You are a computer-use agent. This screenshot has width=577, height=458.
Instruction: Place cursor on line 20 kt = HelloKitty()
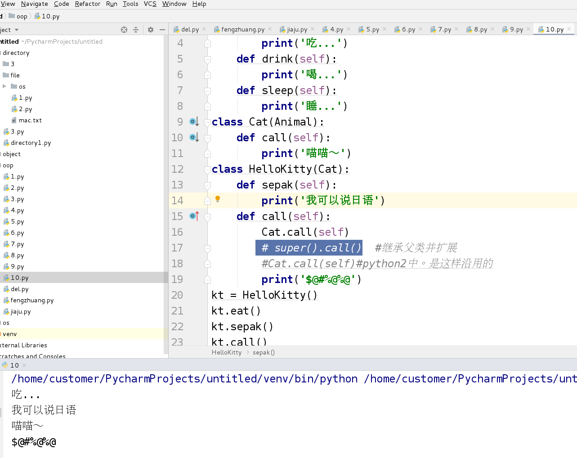coord(264,295)
